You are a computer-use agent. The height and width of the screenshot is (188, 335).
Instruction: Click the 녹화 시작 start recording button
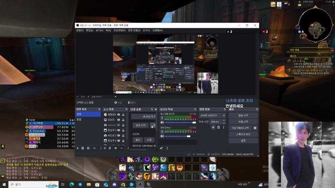(x=243, y=122)
